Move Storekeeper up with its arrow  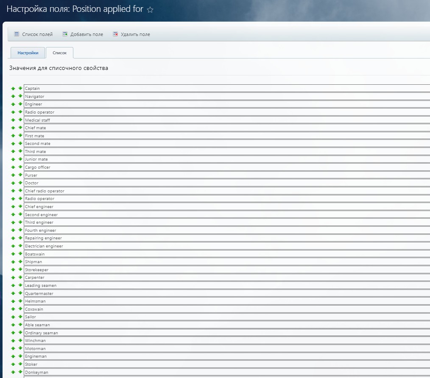tap(13, 270)
